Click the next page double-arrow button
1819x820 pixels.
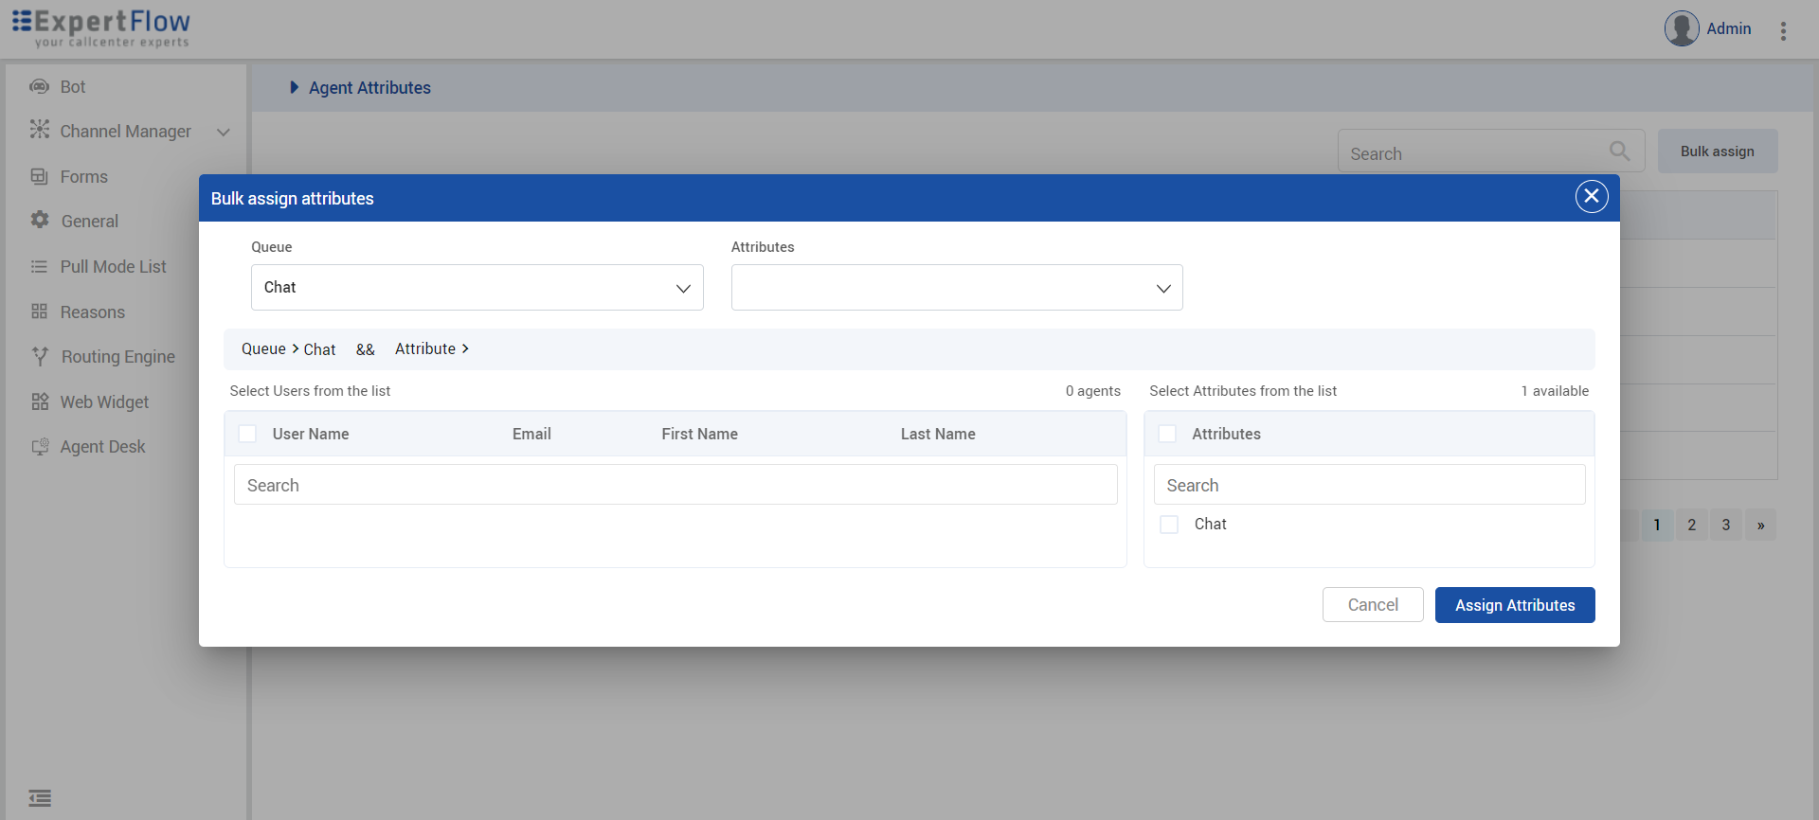click(1760, 525)
